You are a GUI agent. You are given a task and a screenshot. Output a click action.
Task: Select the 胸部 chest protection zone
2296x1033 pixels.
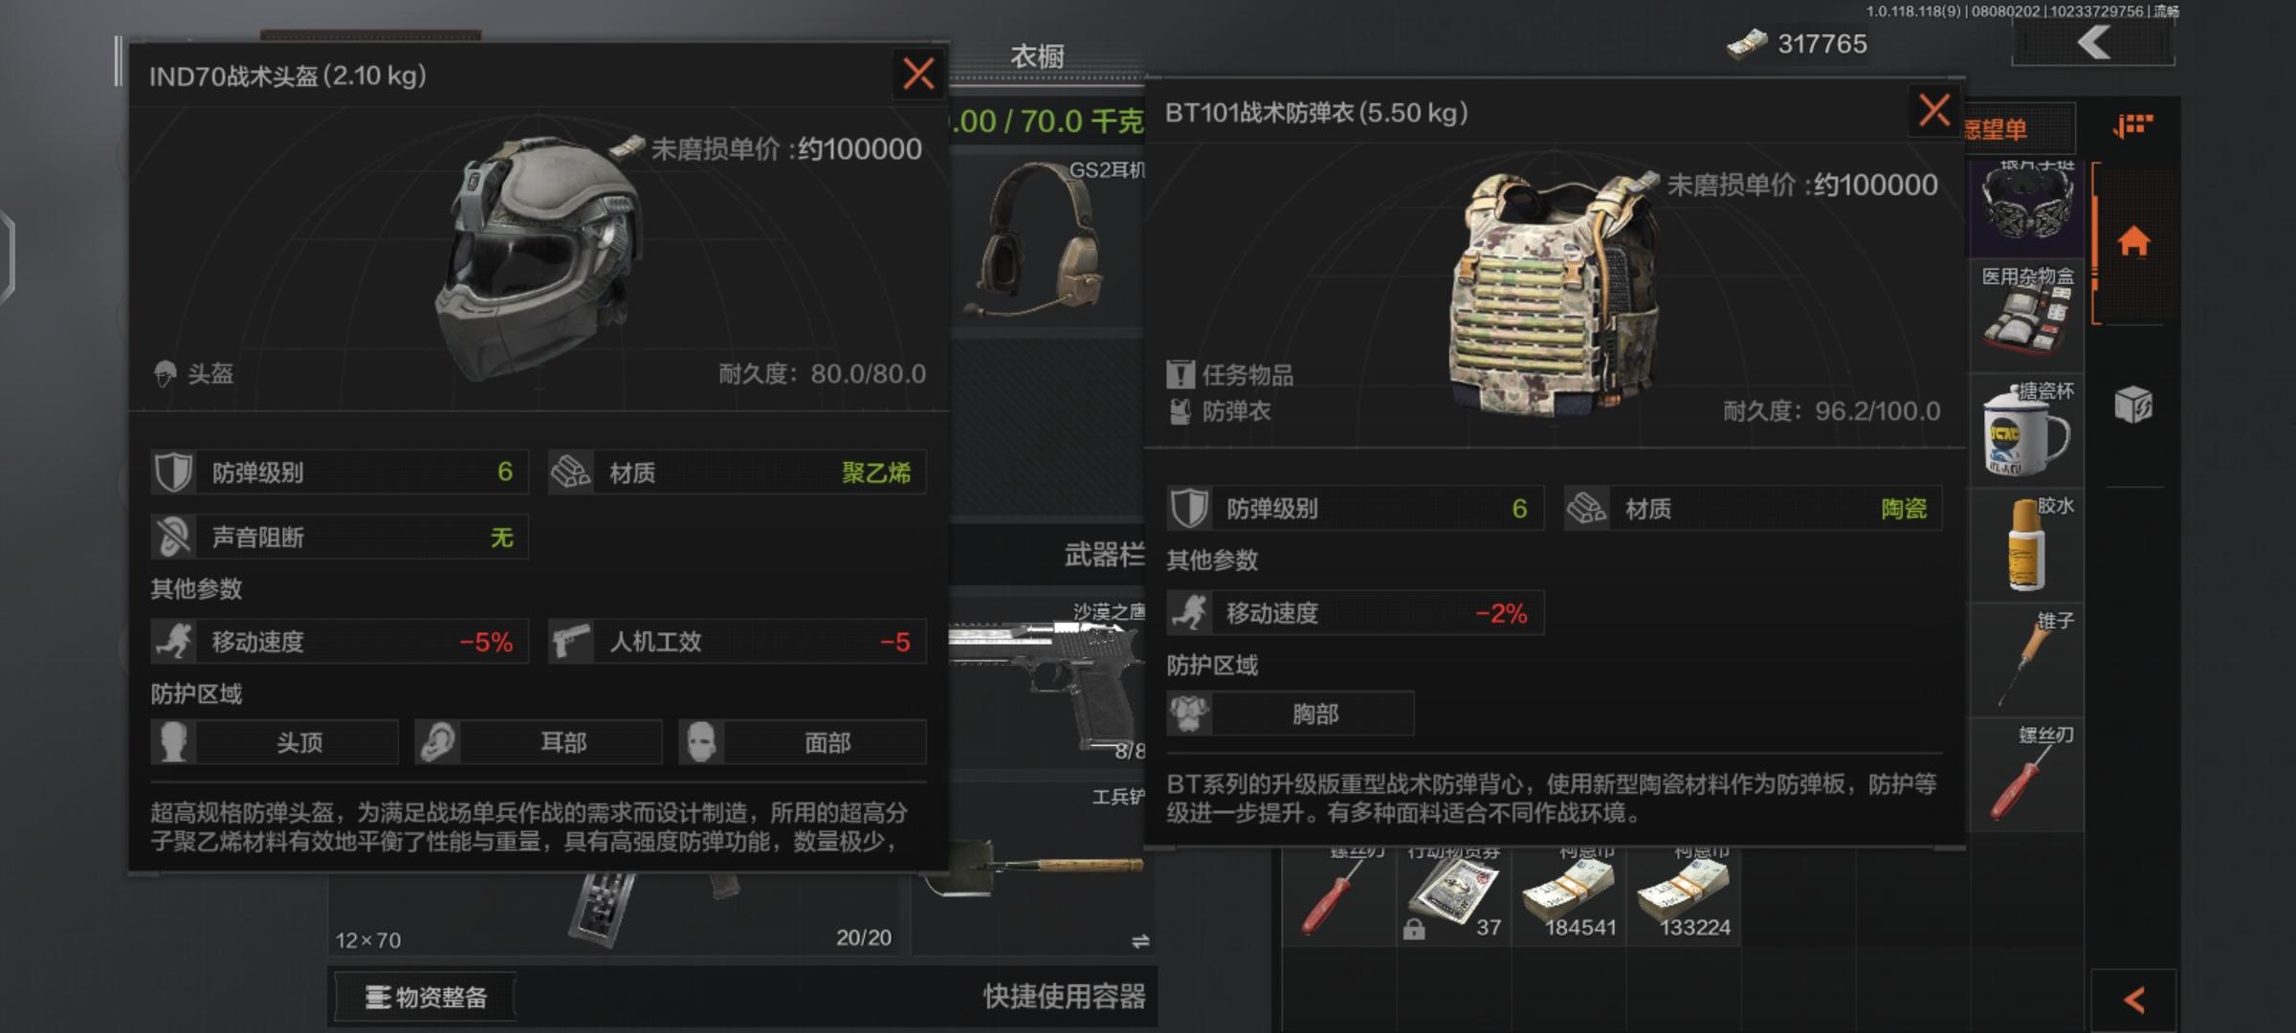pos(1290,714)
